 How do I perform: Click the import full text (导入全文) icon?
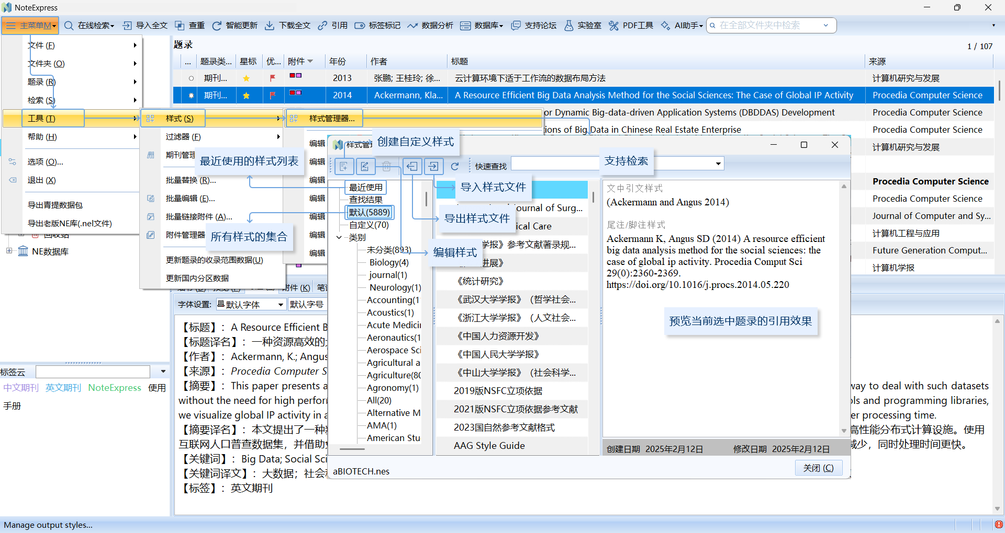[x=127, y=26]
